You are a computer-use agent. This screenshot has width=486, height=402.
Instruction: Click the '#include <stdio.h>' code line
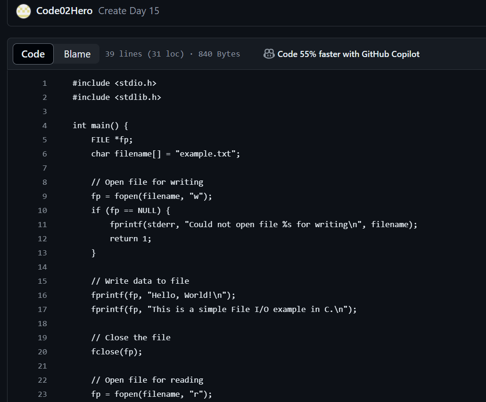(x=115, y=83)
